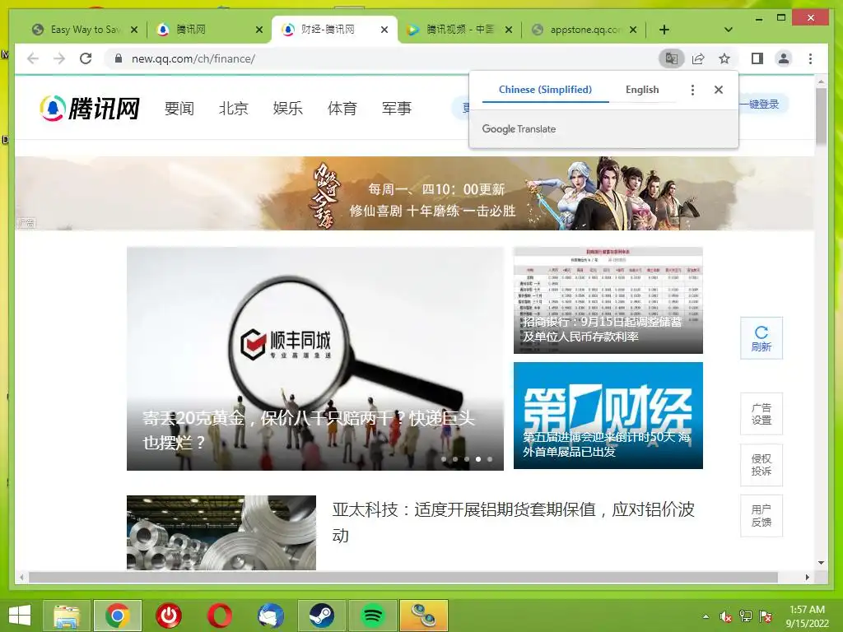Select English in translate popup
The image size is (843, 632).
[642, 90]
